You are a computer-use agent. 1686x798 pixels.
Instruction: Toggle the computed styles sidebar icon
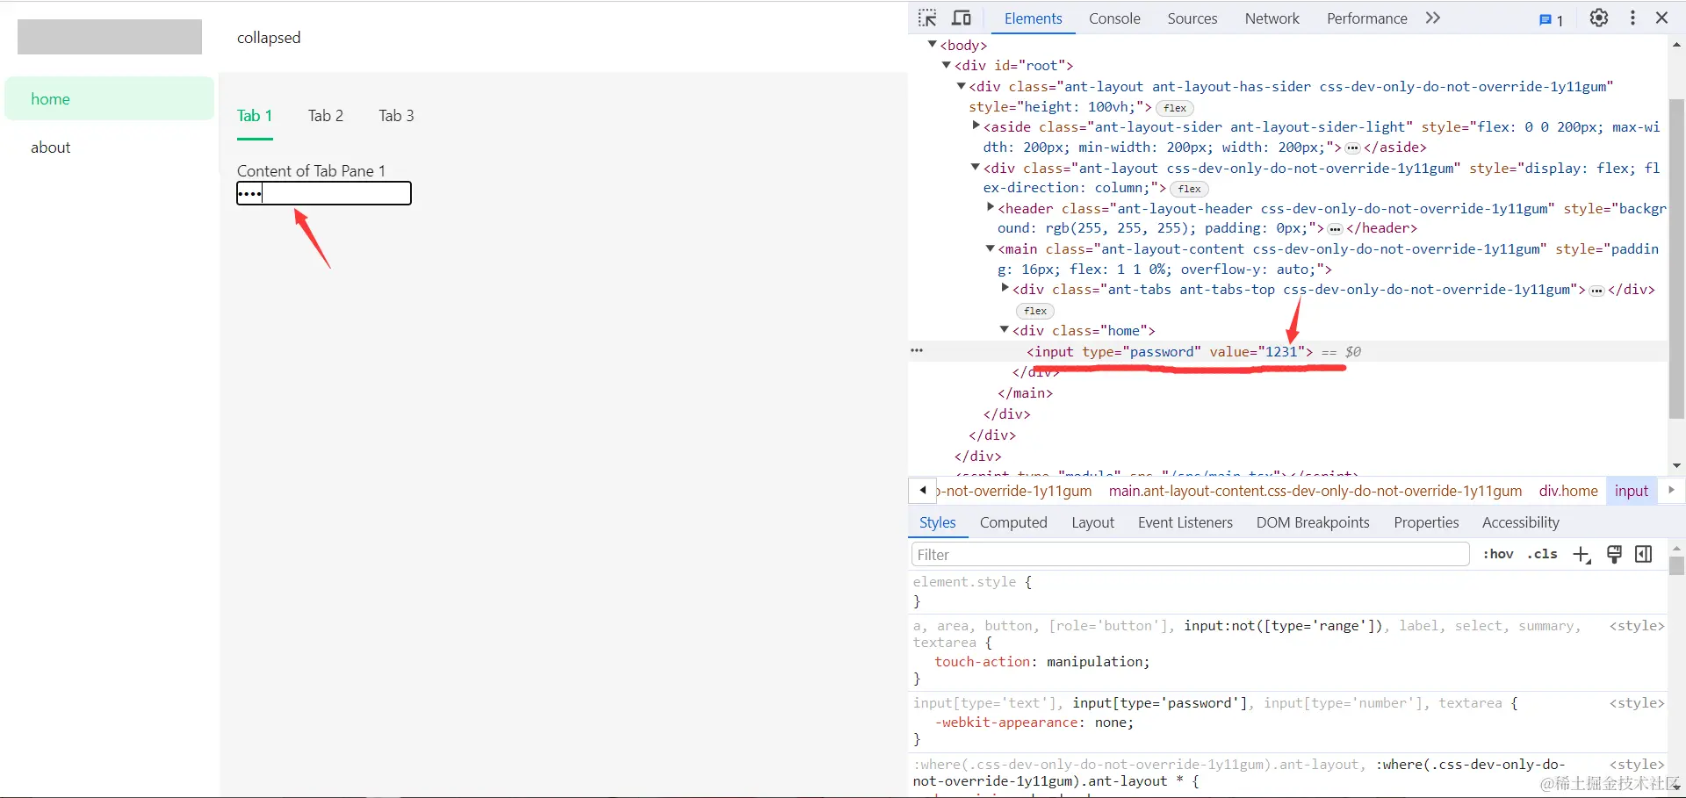(1644, 554)
